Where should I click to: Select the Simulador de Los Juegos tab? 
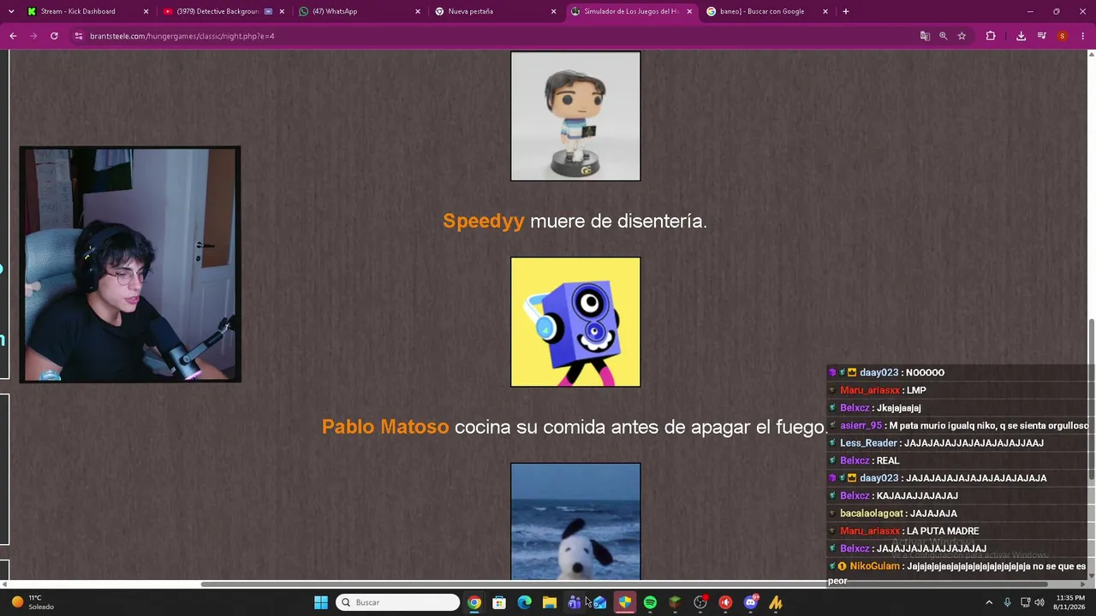coord(630,11)
